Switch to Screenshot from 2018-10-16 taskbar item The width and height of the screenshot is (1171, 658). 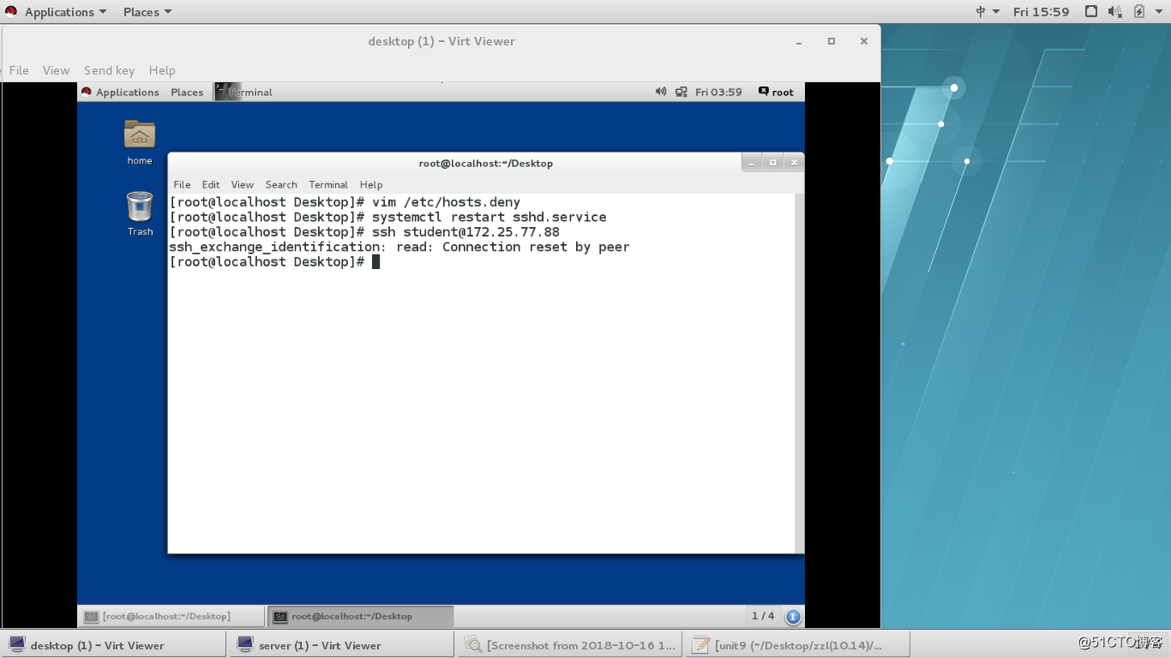(x=569, y=645)
